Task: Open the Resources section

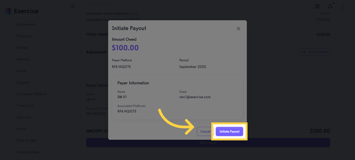Action: pyautogui.click(x=24, y=36)
